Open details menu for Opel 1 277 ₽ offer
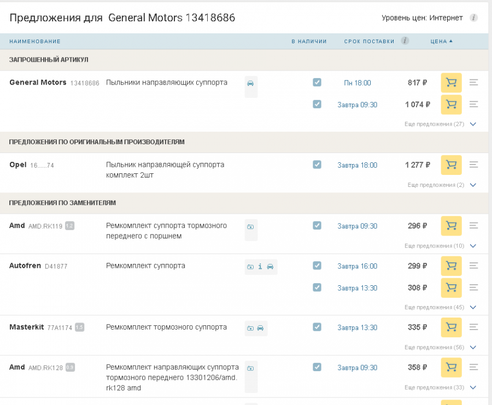Image resolution: width=492 pixels, height=405 pixels. pos(473,165)
